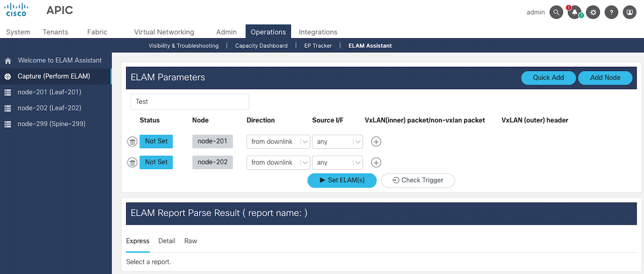Image resolution: width=644 pixels, height=274 pixels.
Task: Go to Capacity Dashboard submenu
Action: (x=261, y=46)
